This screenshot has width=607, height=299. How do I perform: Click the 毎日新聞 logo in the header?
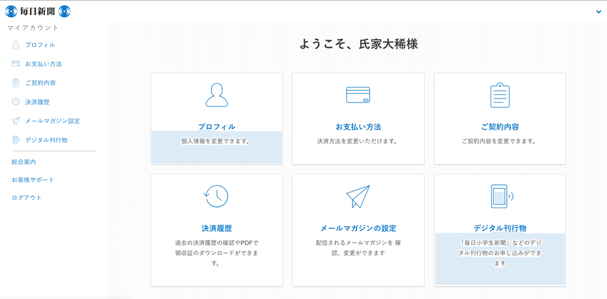click(x=38, y=11)
